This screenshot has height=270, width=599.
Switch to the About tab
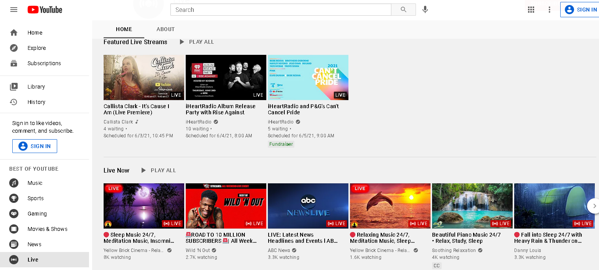pos(165,29)
